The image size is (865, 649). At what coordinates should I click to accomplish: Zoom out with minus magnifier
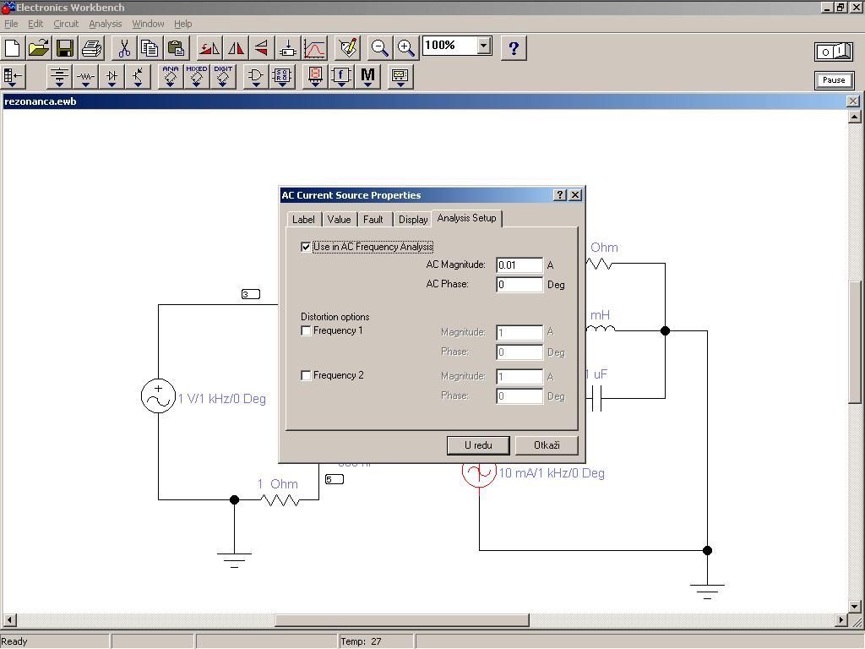(x=379, y=48)
